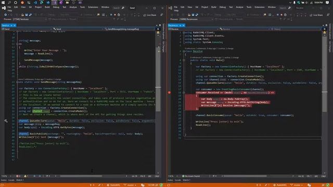Pause debugging in Send window
This screenshot has height=187, width=333.
point(111,15)
